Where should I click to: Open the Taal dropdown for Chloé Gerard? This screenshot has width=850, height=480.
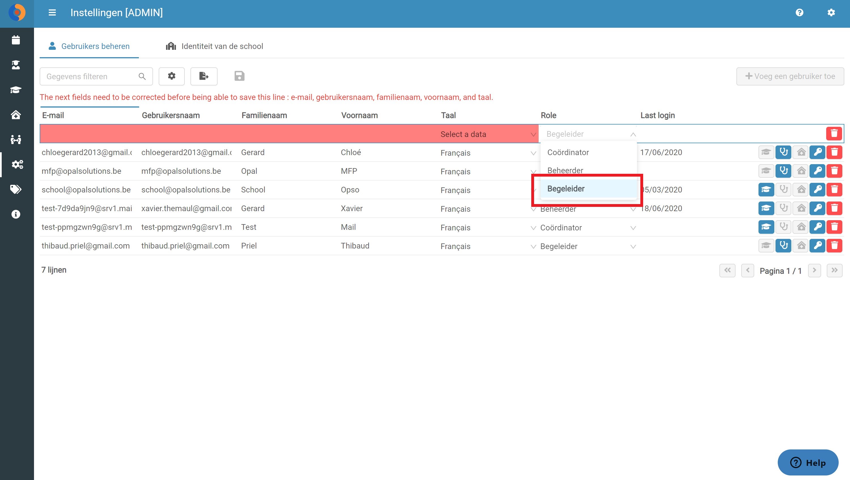pos(488,153)
